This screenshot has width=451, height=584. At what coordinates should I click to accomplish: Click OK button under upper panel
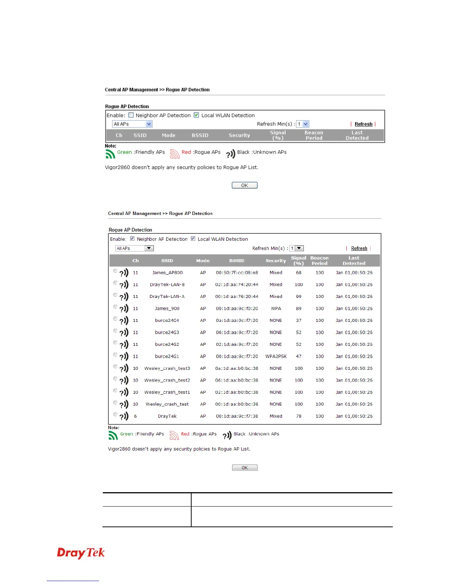pos(245,185)
